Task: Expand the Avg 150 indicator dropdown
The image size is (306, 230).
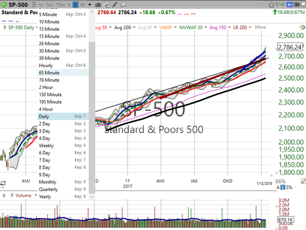Action: coord(229,28)
